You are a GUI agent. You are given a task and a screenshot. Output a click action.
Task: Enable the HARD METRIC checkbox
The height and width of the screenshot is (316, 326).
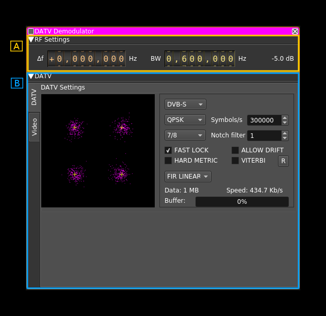168,161
